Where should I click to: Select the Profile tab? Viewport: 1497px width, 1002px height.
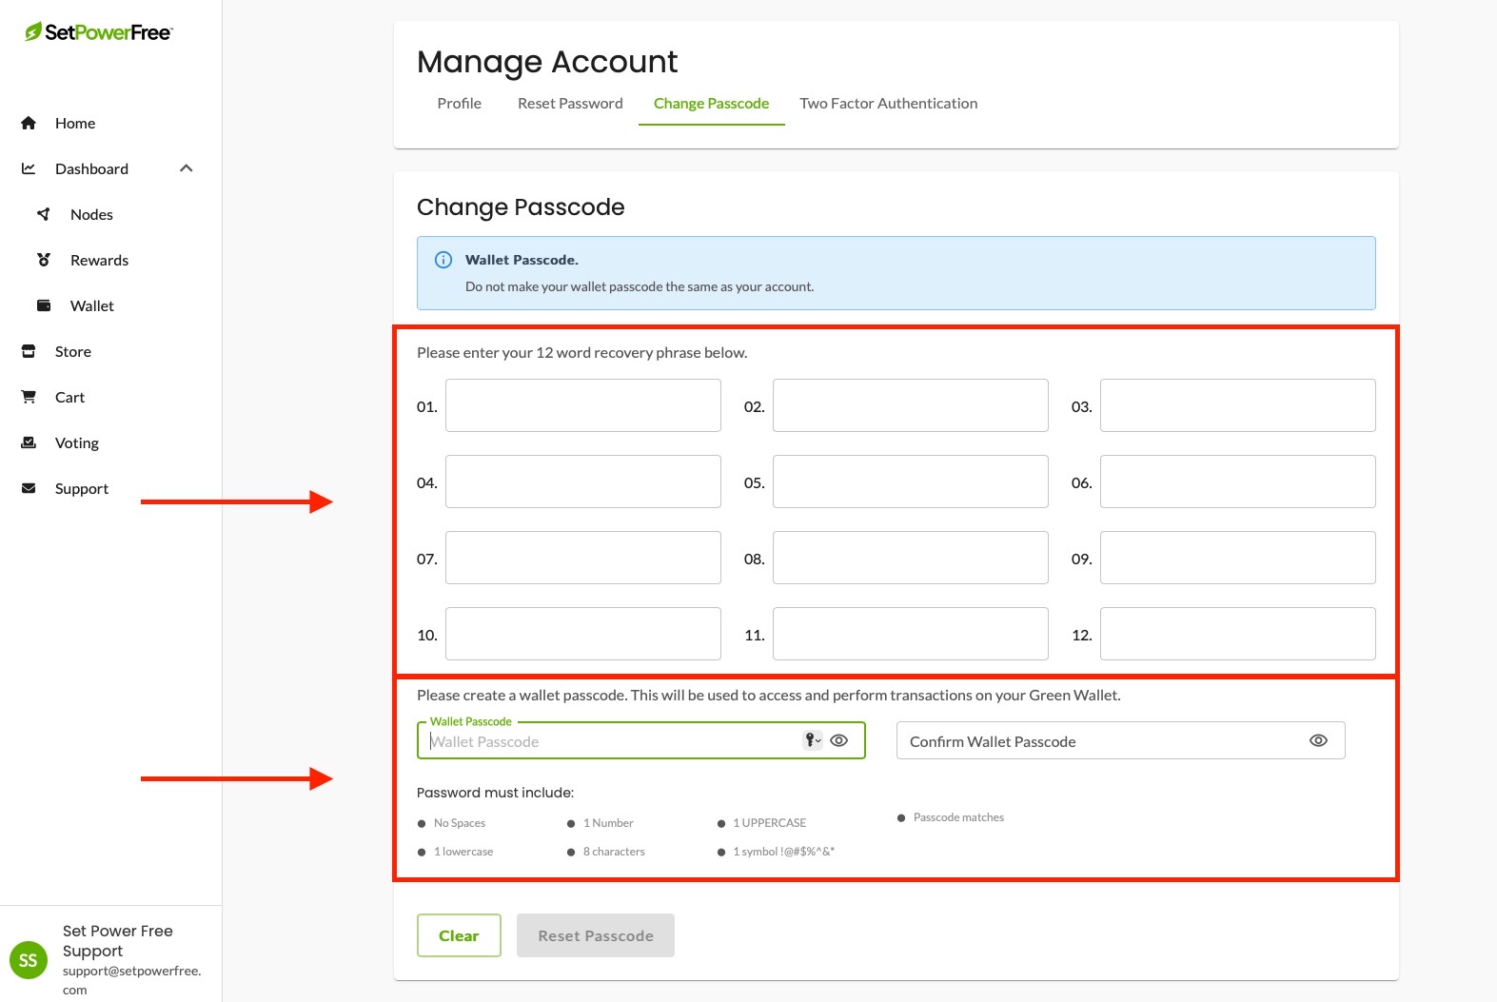(x=460, y=103)
